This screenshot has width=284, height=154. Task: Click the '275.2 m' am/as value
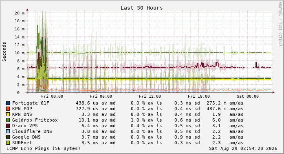[x=216, y=103]
